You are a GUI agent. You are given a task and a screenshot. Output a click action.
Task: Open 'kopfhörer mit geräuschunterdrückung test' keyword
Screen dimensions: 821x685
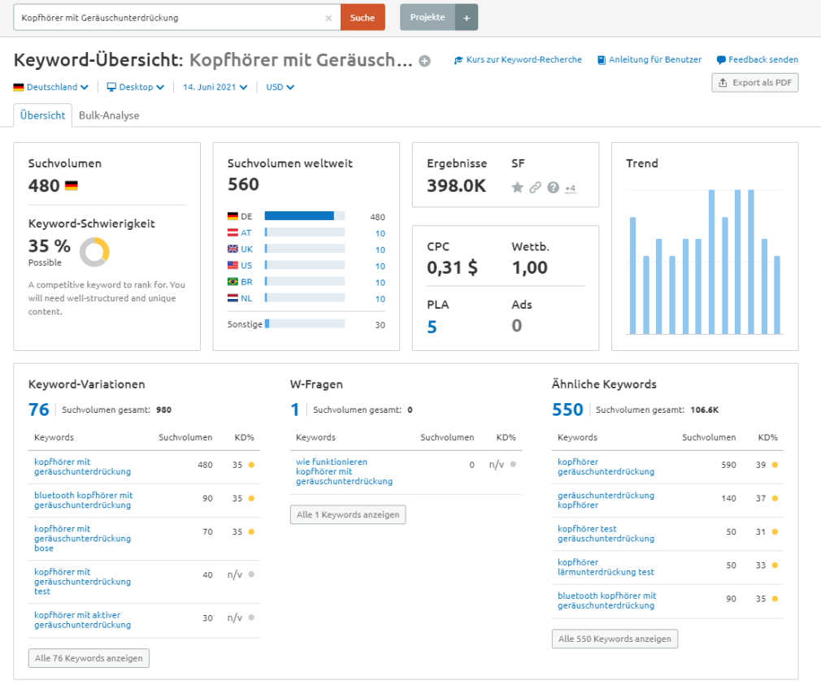(x=82, y=581)
